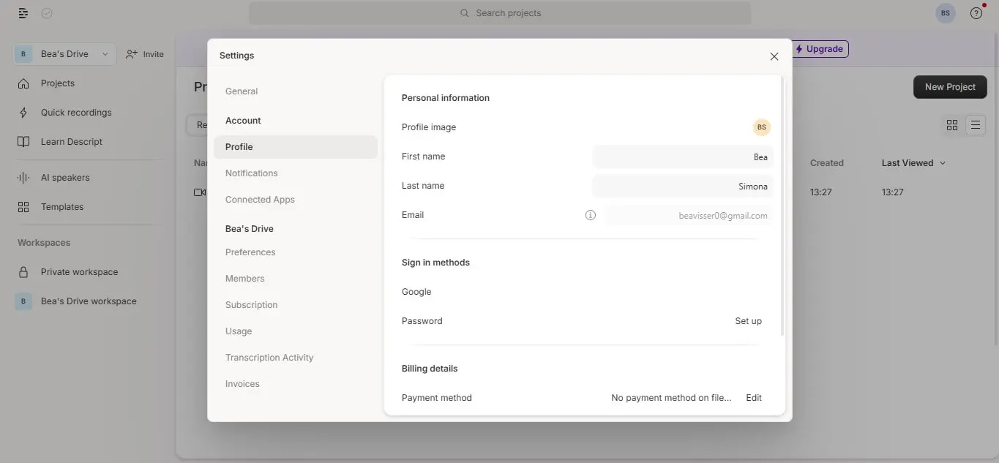This screenshot has height=463, width=999.
Task: Click the Upgrade button
Action: click(819, 49)
